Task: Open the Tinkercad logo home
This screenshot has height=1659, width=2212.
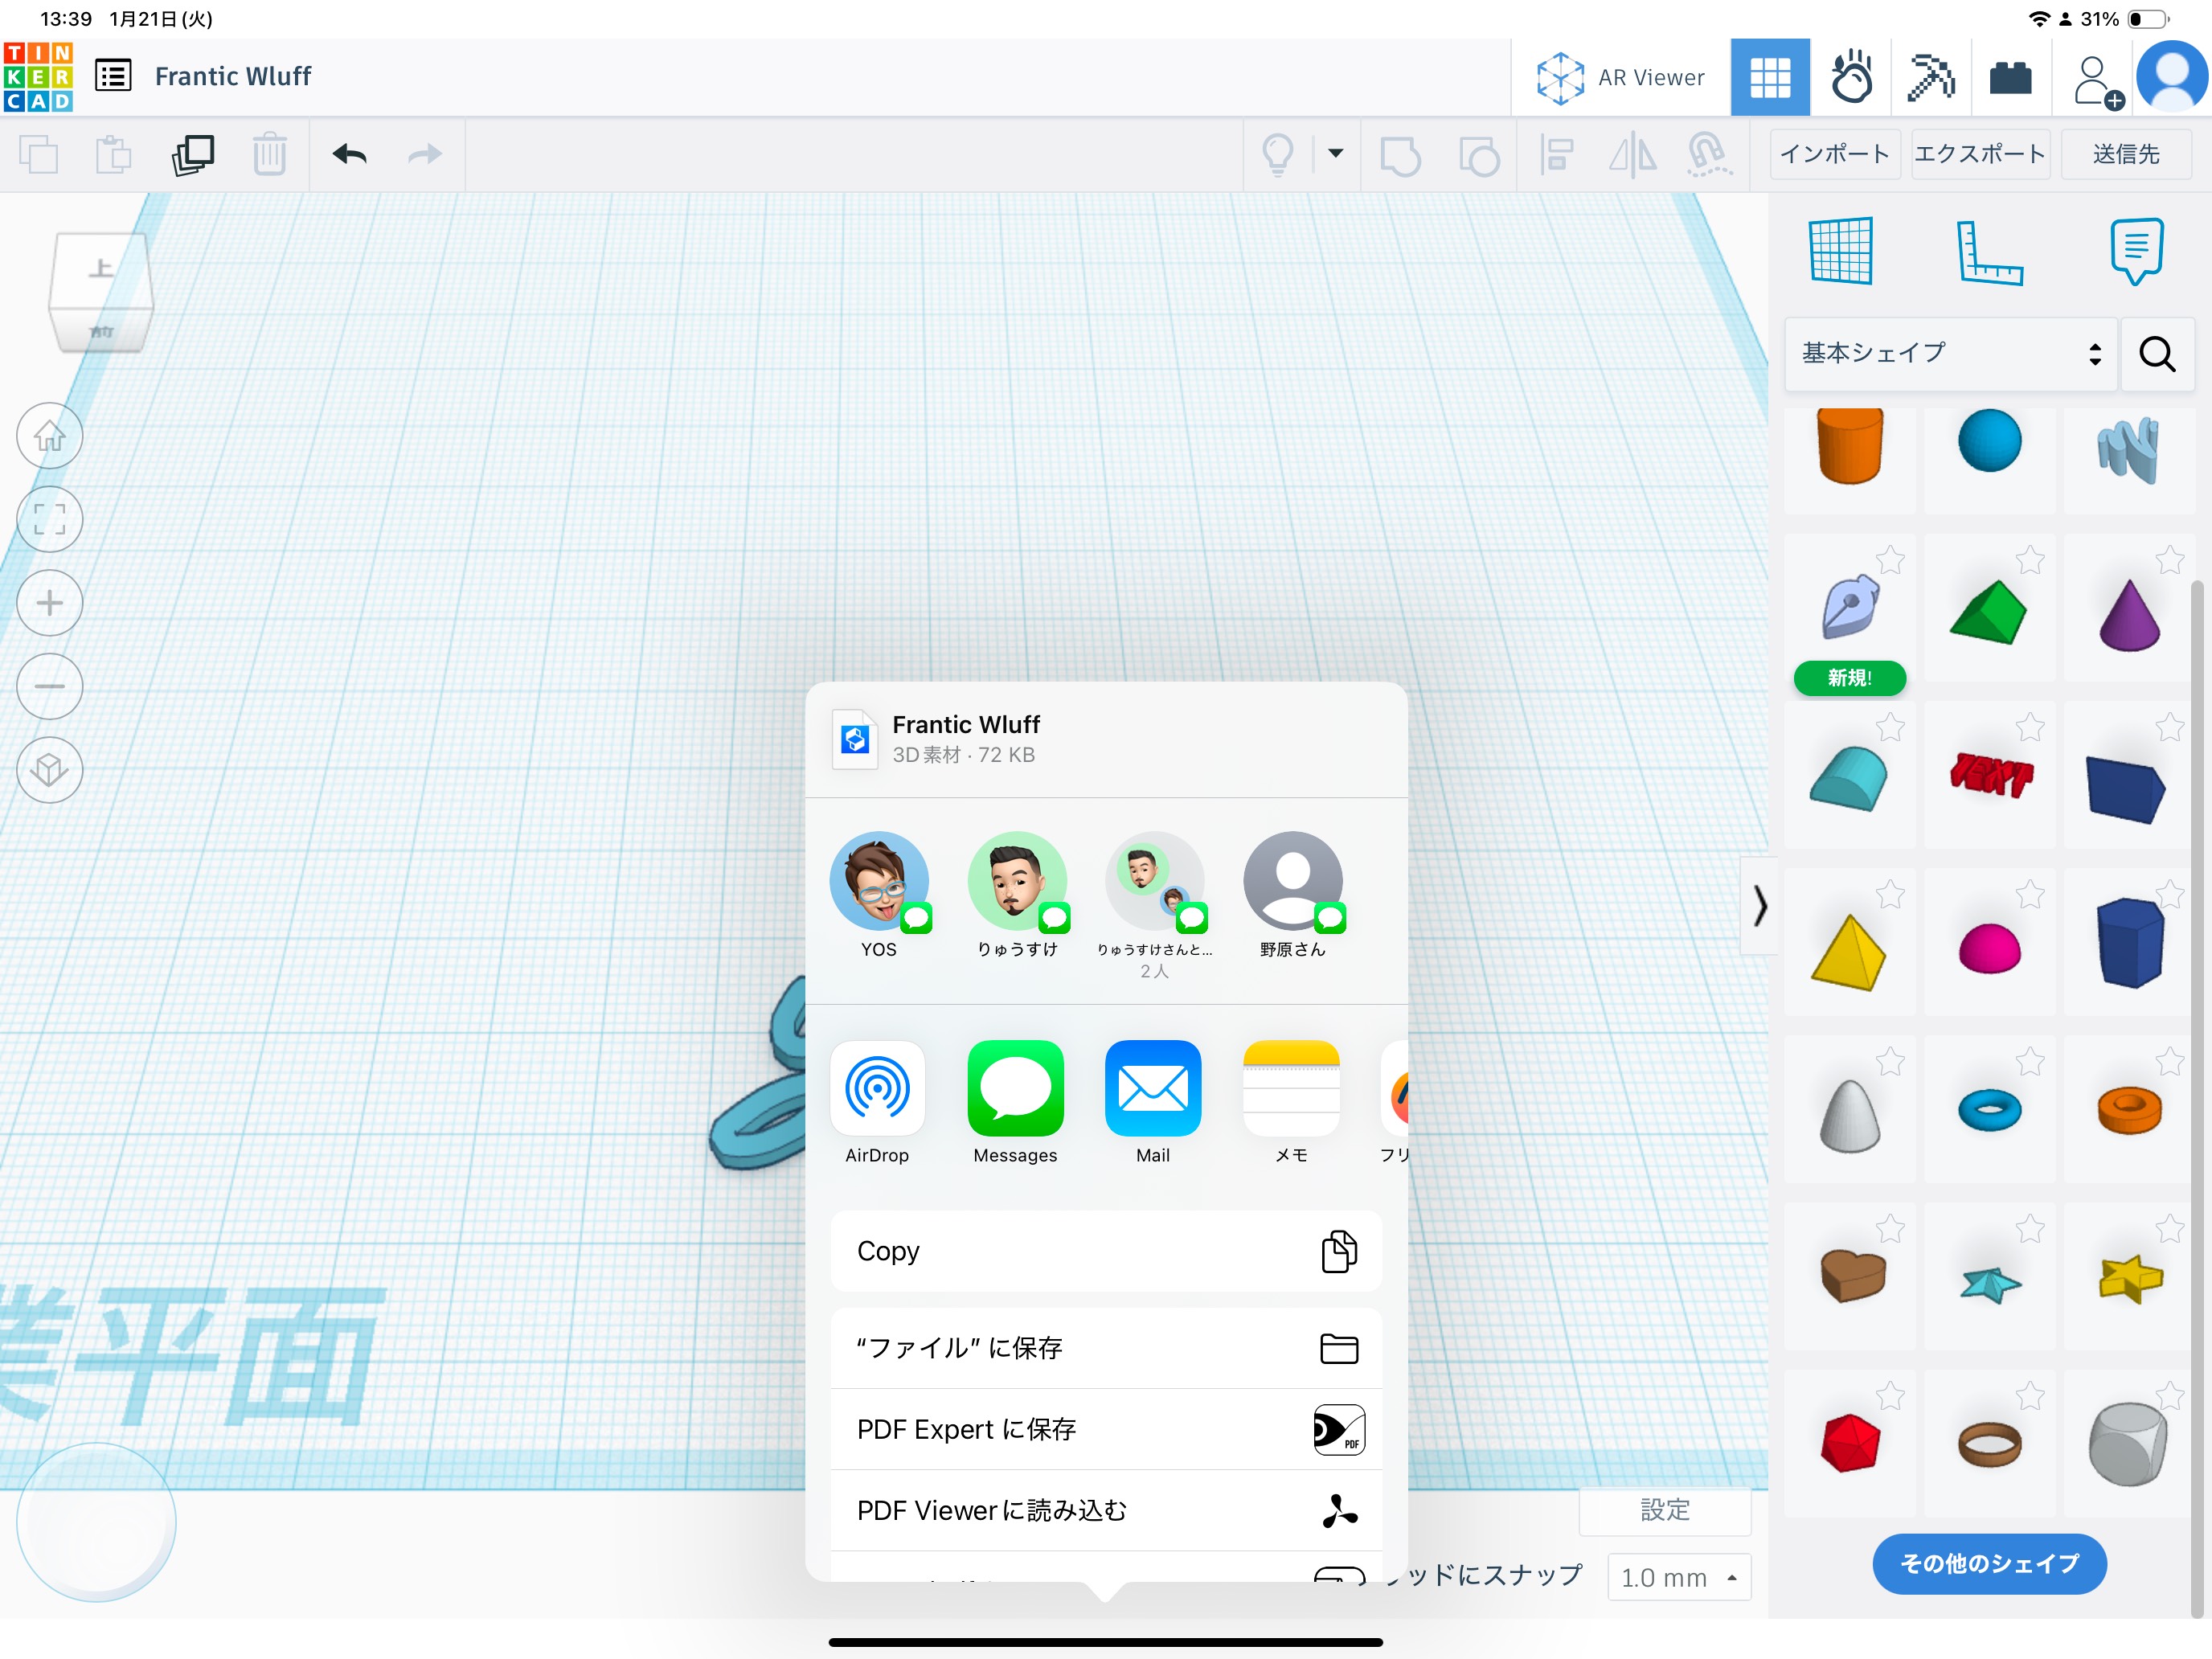Action: [38, 77]
